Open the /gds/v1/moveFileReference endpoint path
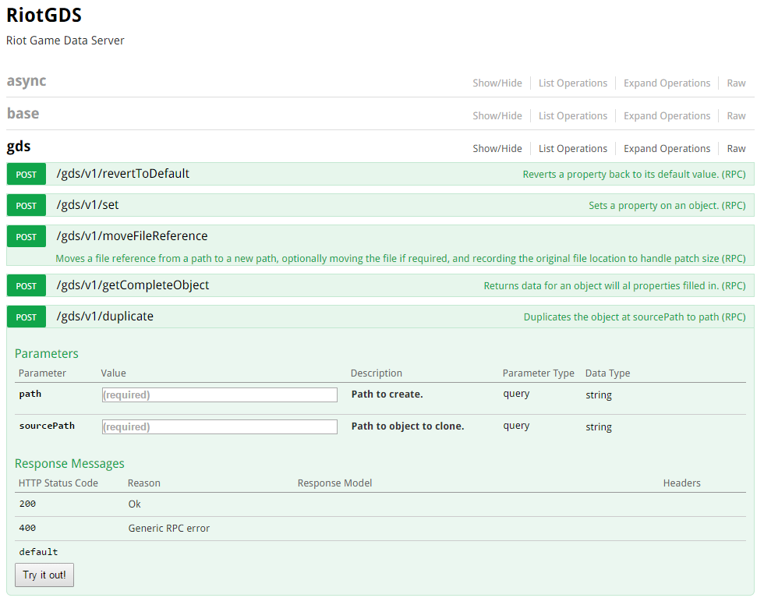The width and height of the screenshot is (764, 605). coord(132,236)
